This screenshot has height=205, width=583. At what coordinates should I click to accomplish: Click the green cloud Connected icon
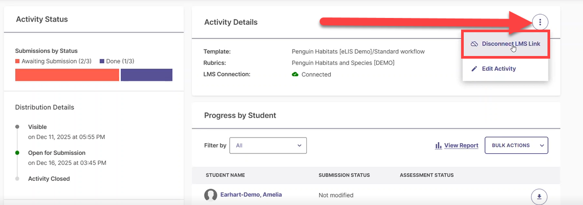point(295,74)
